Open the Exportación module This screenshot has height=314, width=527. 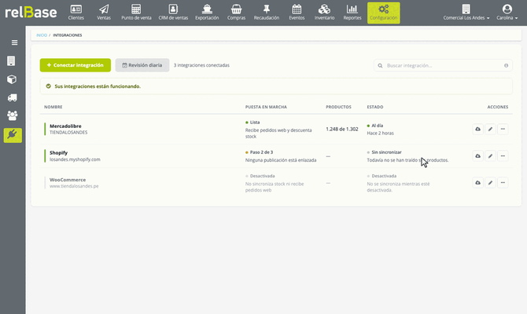(x=207, y=13)
